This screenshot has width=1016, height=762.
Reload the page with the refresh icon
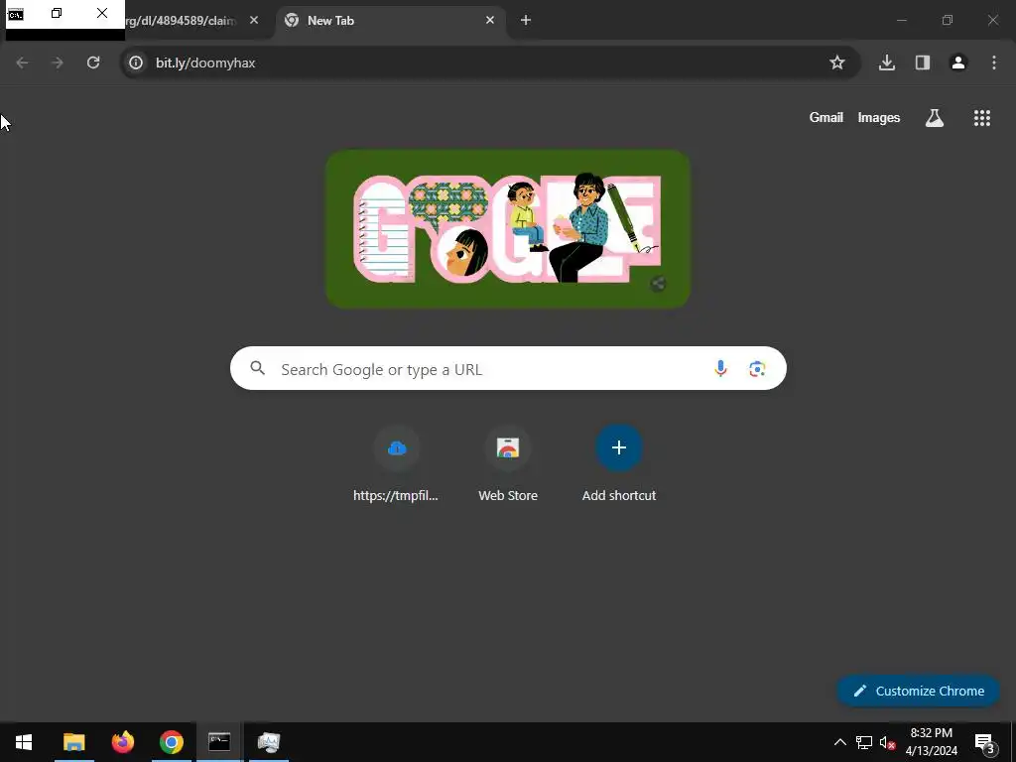93,63
